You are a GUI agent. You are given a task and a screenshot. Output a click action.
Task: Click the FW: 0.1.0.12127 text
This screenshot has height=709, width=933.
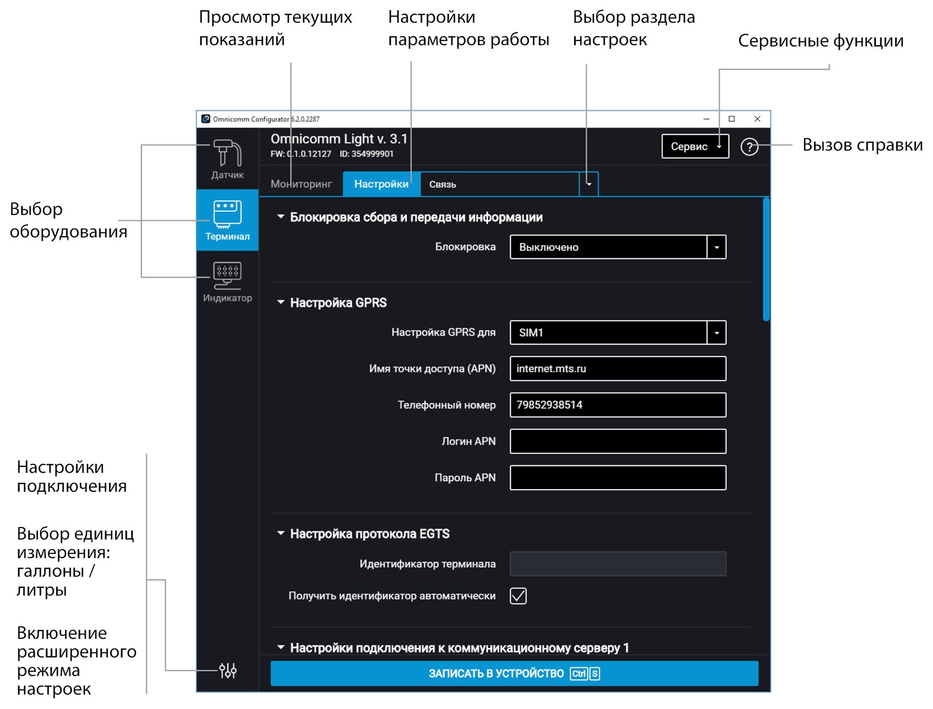click(x=301, y=154)
